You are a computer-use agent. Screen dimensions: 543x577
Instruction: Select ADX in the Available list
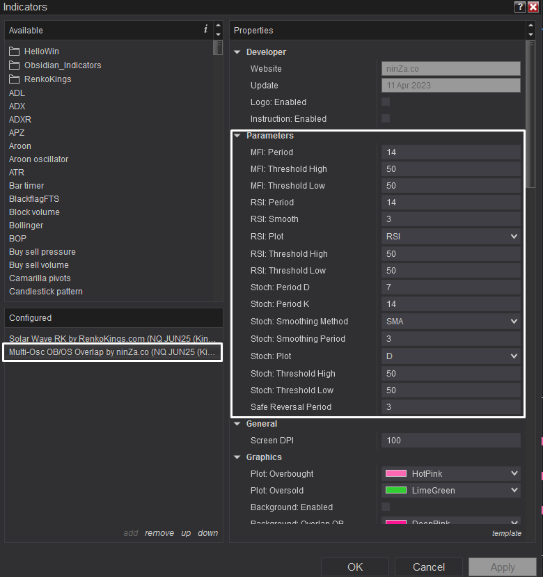[17, 106]
